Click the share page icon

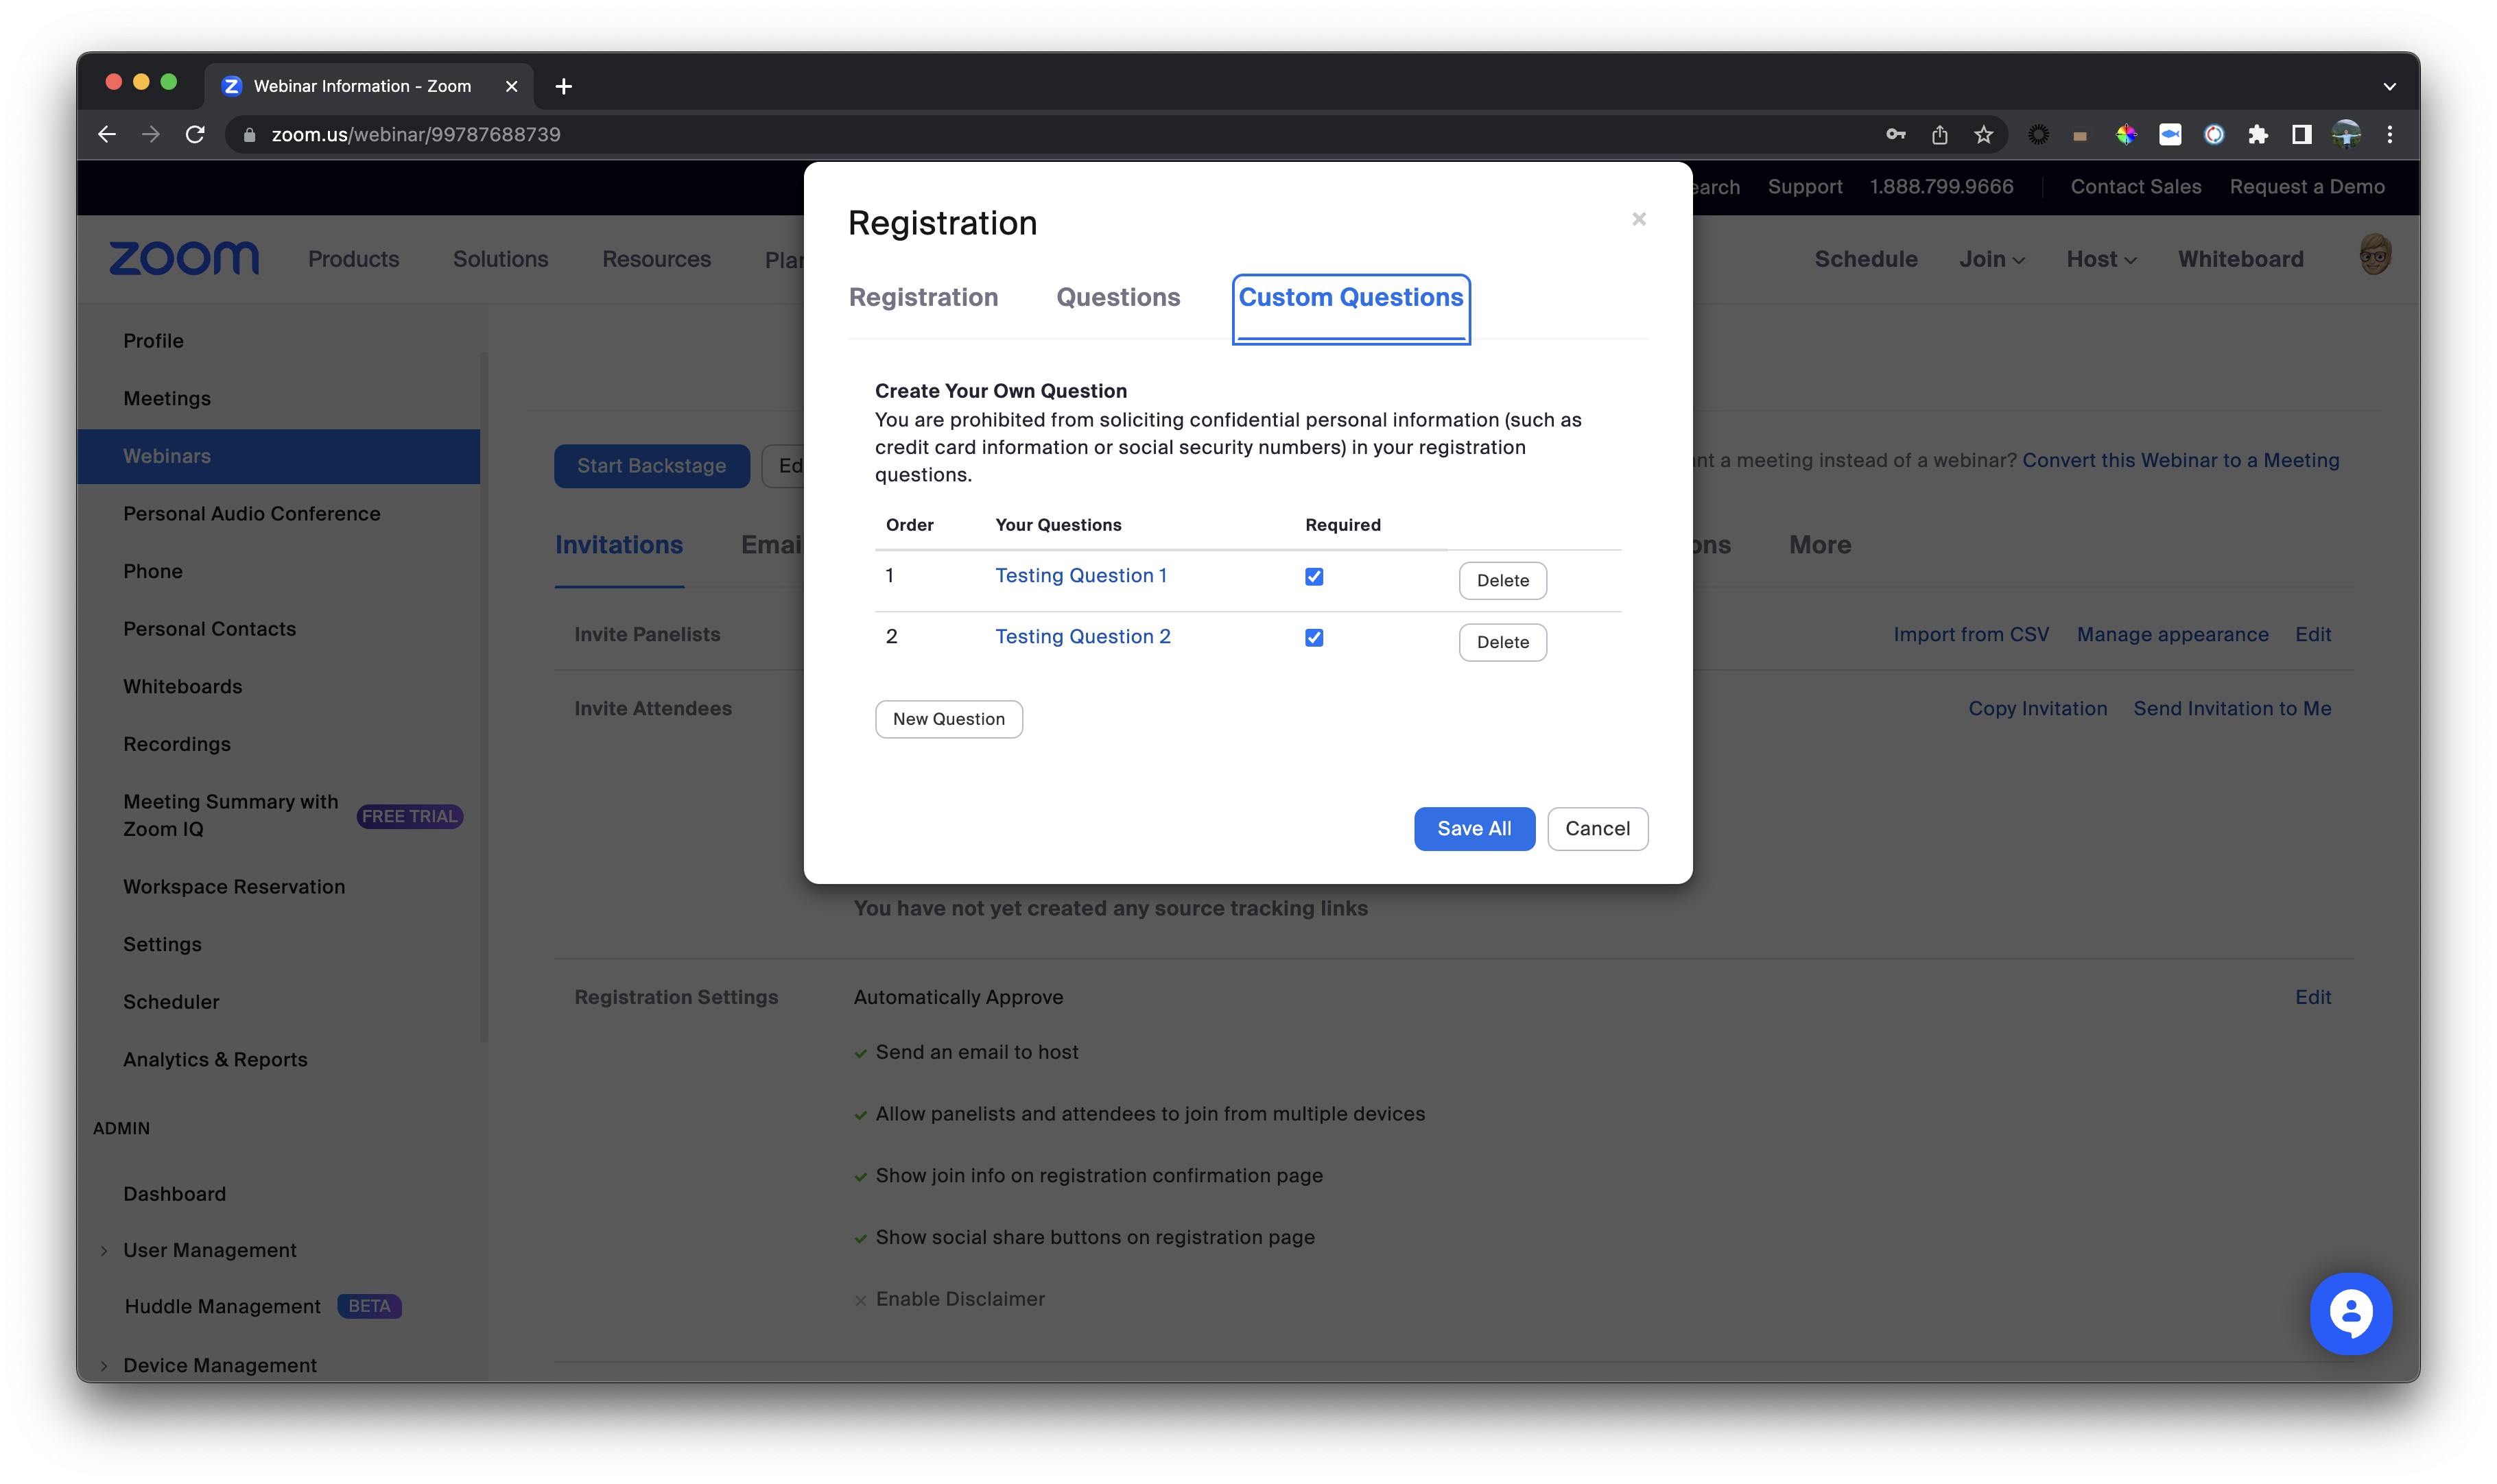(1939, 134)
